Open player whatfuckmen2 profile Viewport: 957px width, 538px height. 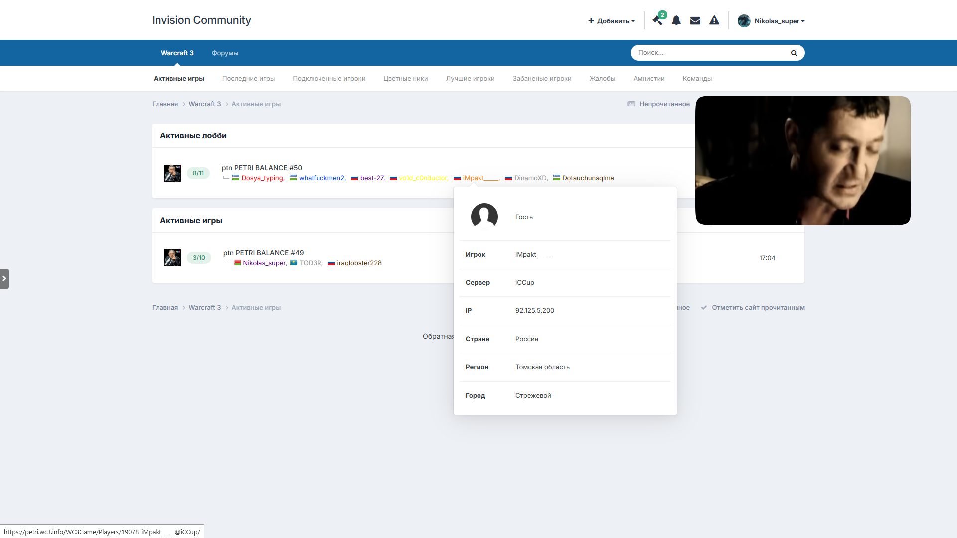click(x=321, y=178)
